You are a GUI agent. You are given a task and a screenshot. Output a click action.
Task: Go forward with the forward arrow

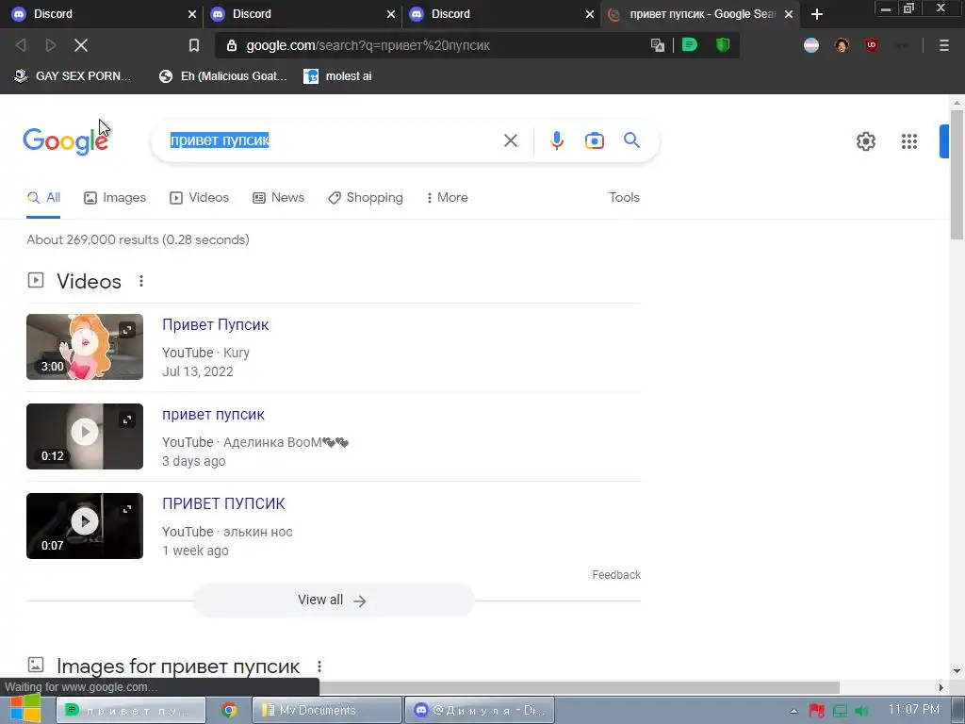51,45
